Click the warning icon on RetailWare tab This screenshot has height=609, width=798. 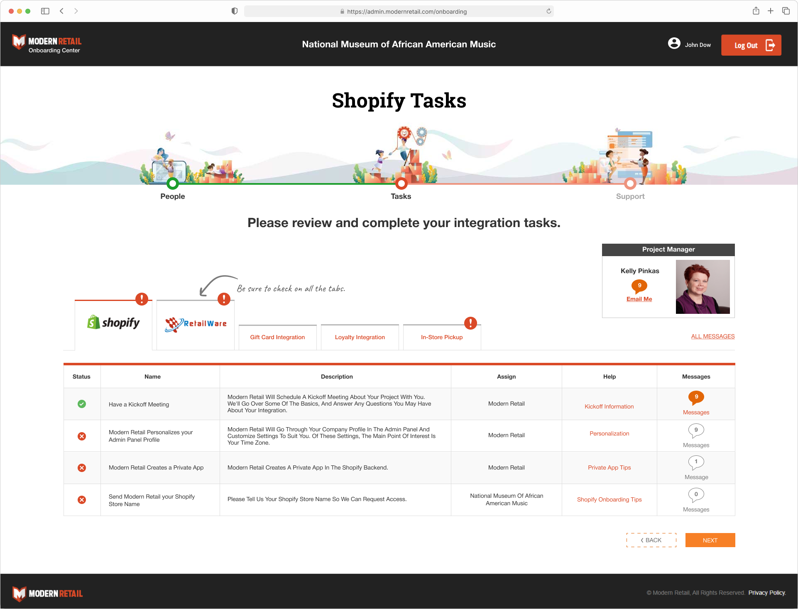(x=223, y=299)
